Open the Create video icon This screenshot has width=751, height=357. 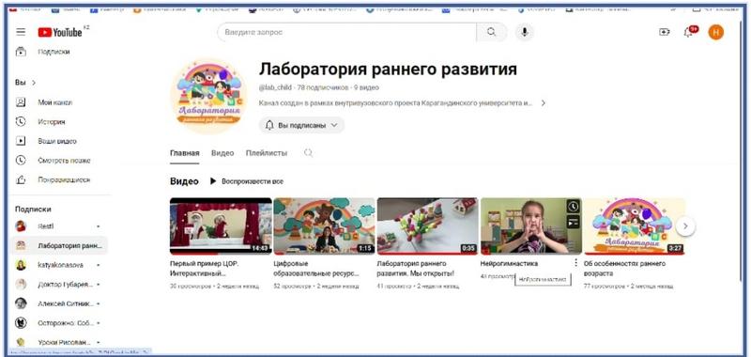coord(665,32)
